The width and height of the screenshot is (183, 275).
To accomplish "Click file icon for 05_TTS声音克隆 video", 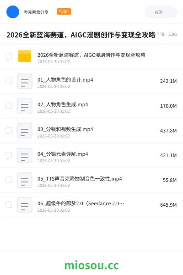I will pyautogui.click(x=25, y=180).
